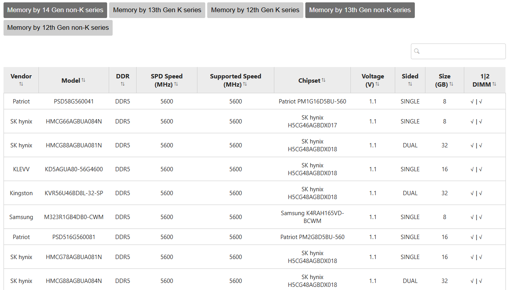Viewport: 509px width, 290px height.
Task: Sort by Sided column arrows
Action: [410, 84]
